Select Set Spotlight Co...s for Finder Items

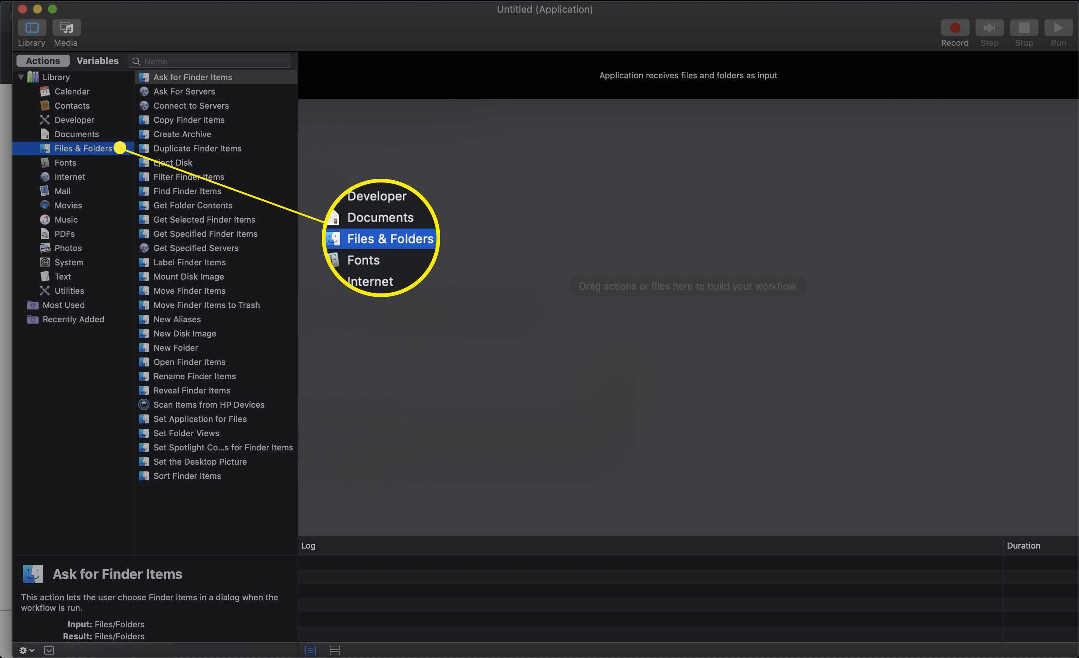216,447
